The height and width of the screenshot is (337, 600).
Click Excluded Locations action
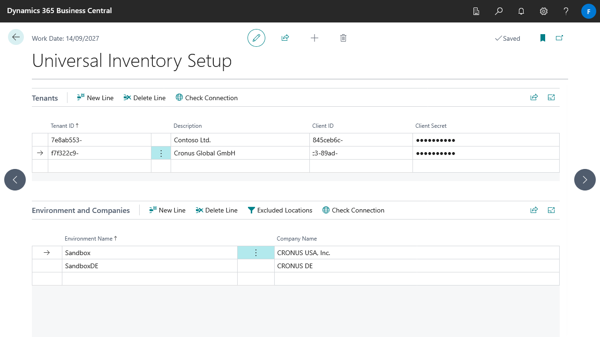280,210
